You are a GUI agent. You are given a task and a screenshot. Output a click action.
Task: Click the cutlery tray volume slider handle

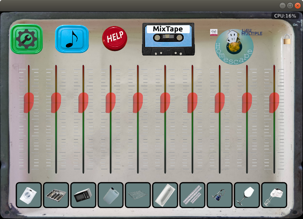[56, 103]
